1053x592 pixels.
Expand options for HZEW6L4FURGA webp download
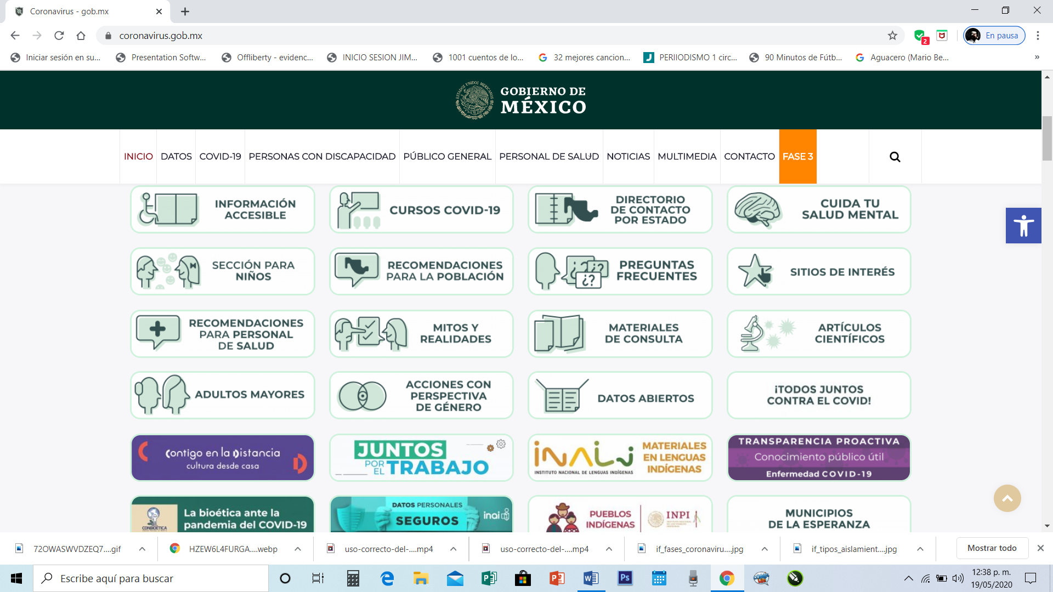tap(298, 549)
